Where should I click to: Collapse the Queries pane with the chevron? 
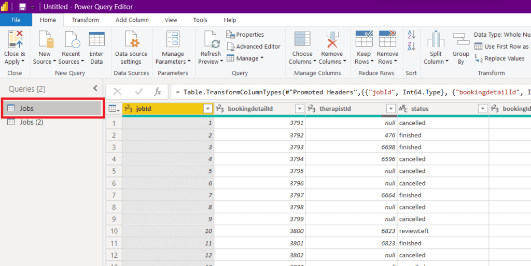click(95, 89)
